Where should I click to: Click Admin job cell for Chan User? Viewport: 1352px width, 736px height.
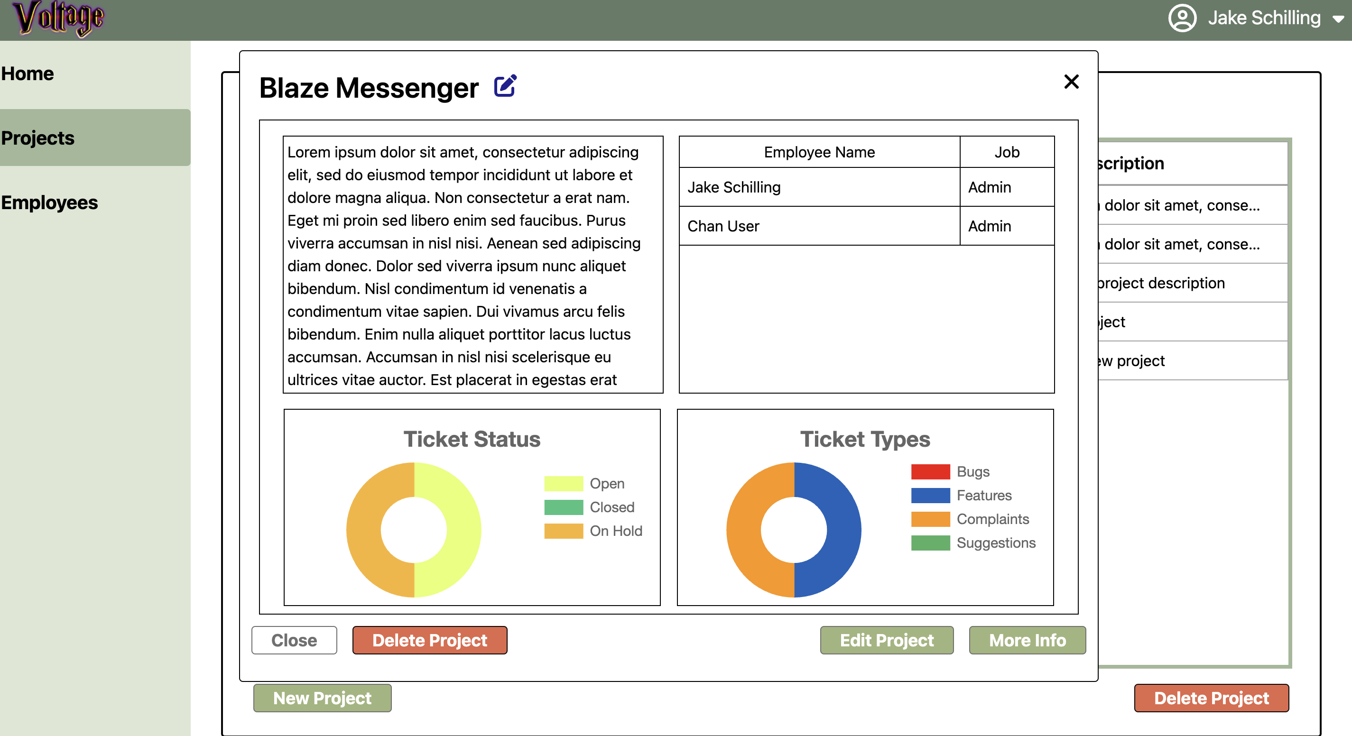1007,226
